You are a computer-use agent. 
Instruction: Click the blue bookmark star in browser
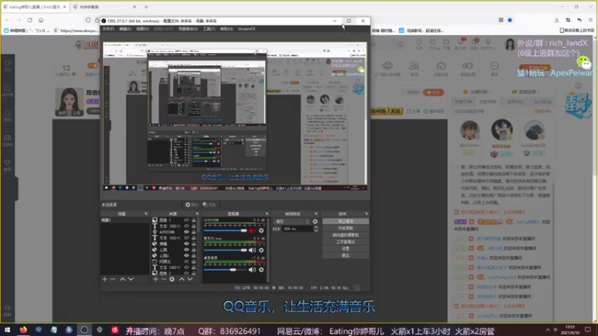[510, 20]
